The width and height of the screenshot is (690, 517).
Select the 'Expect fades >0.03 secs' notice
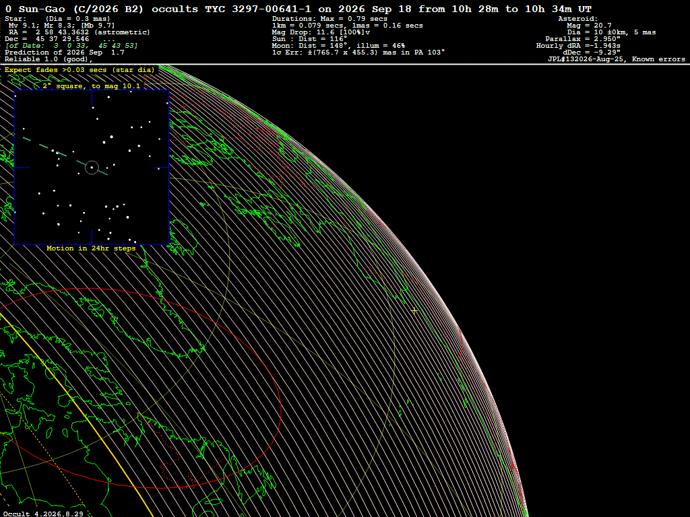tap(80, 70)
